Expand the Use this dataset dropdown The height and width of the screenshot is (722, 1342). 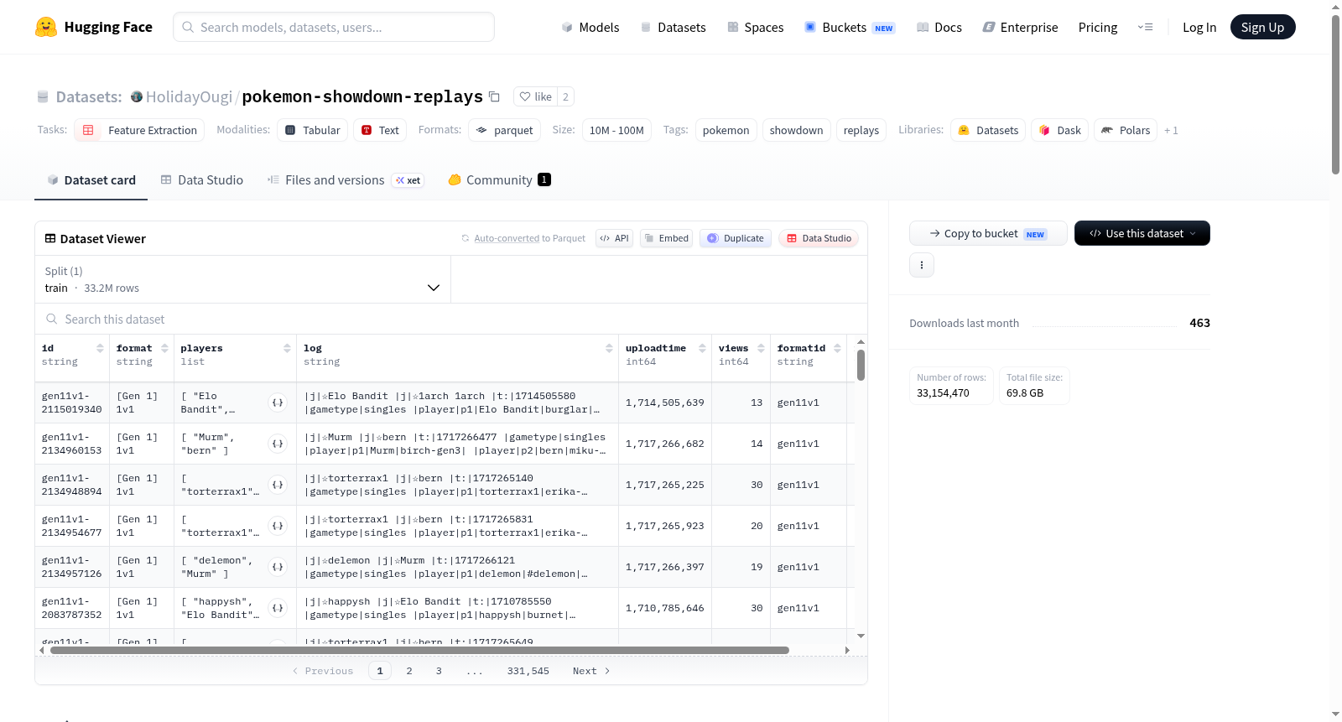pyautogui.click(x=1142, y=233)
